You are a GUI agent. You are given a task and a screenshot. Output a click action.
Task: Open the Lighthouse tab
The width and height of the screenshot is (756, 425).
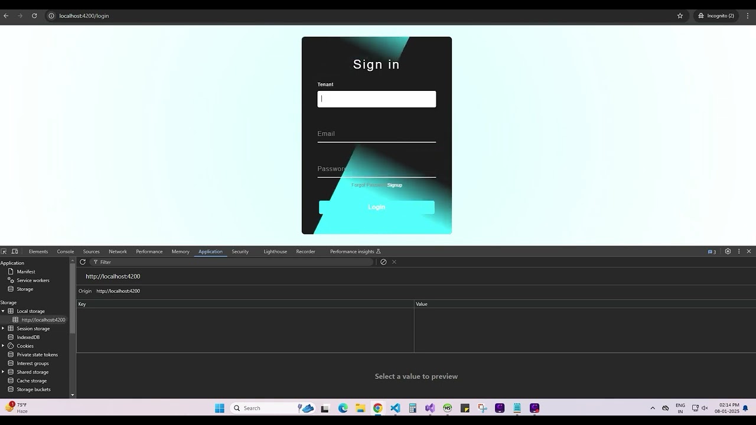point(275,251)
